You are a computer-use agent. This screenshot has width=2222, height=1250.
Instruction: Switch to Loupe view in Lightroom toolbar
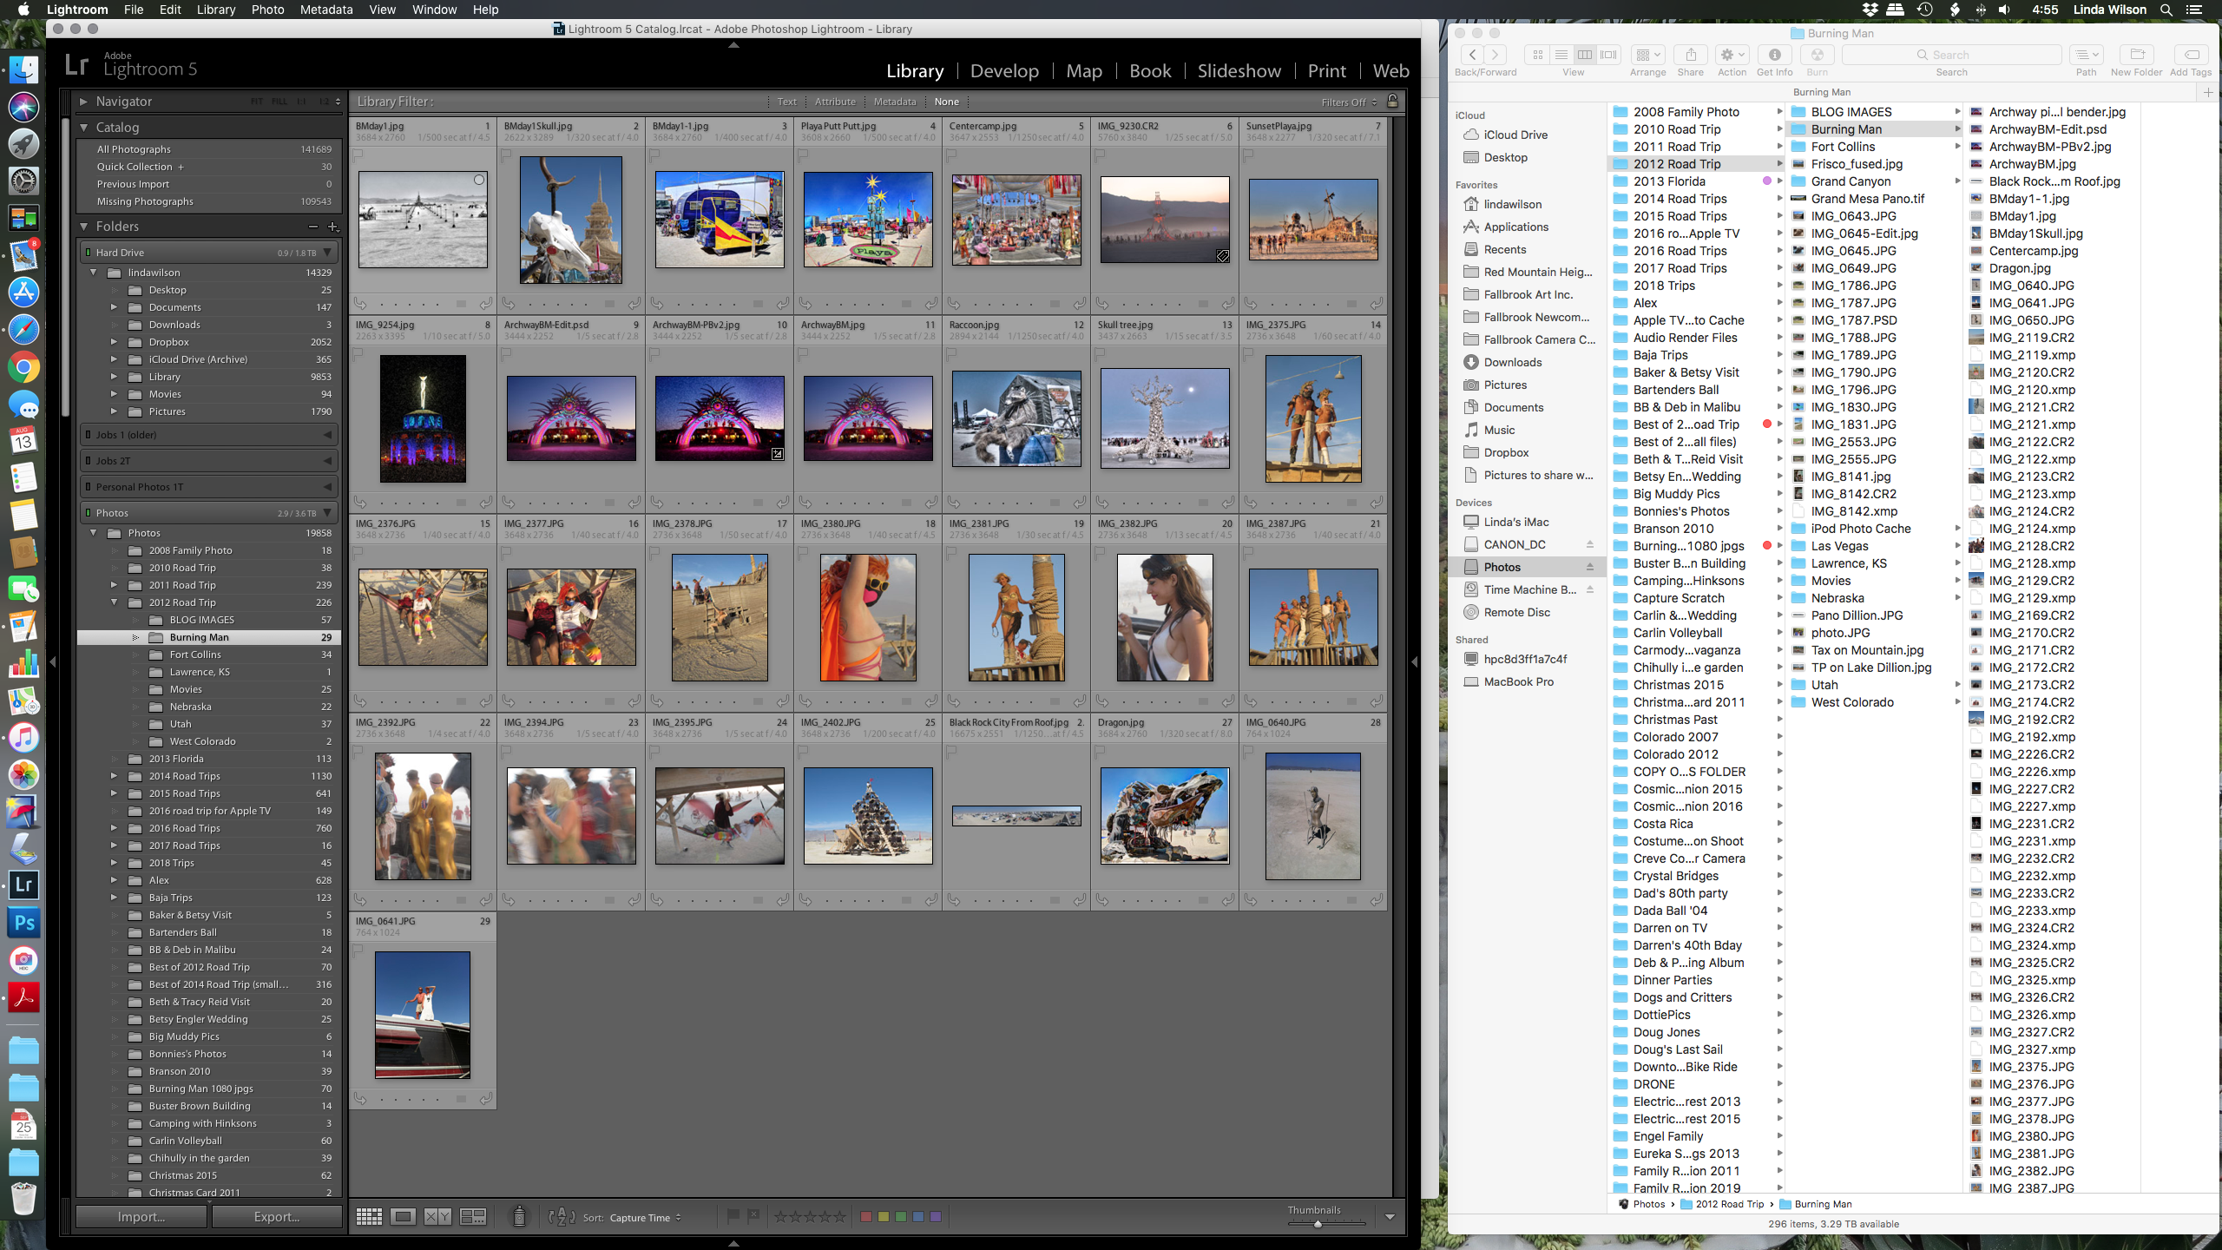(x=403, y=1217)
